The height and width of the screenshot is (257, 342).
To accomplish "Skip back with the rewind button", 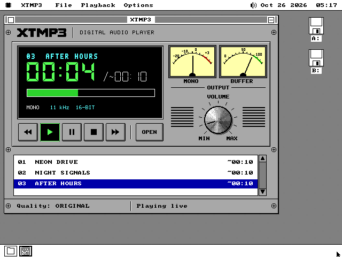I will tap(28, 132).
